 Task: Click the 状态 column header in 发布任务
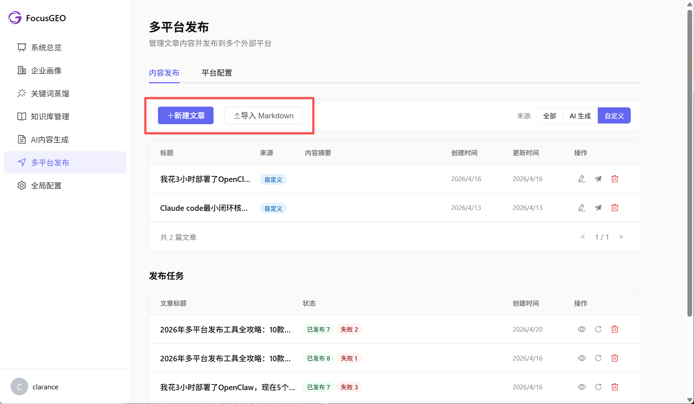pyautogui.click(x=309, y=303)
